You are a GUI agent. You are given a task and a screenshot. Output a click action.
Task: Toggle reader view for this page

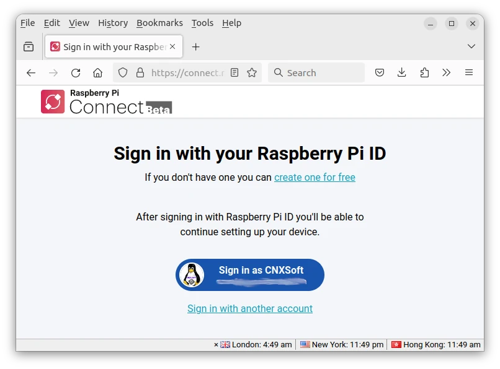click(x=234, y=72)
